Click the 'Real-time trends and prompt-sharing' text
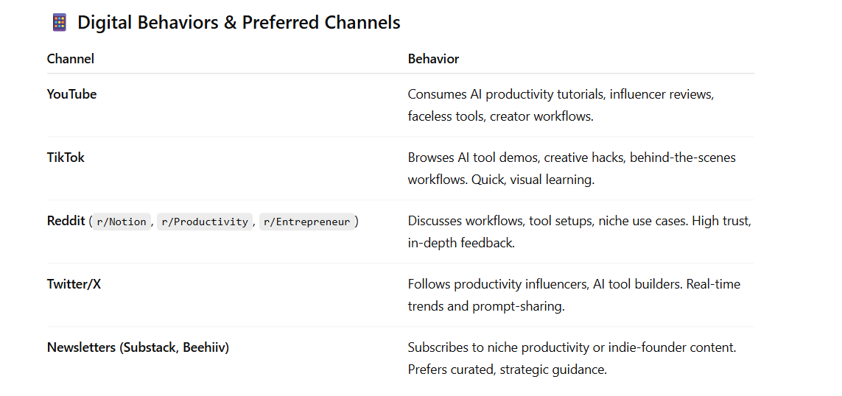 [574, 295]
